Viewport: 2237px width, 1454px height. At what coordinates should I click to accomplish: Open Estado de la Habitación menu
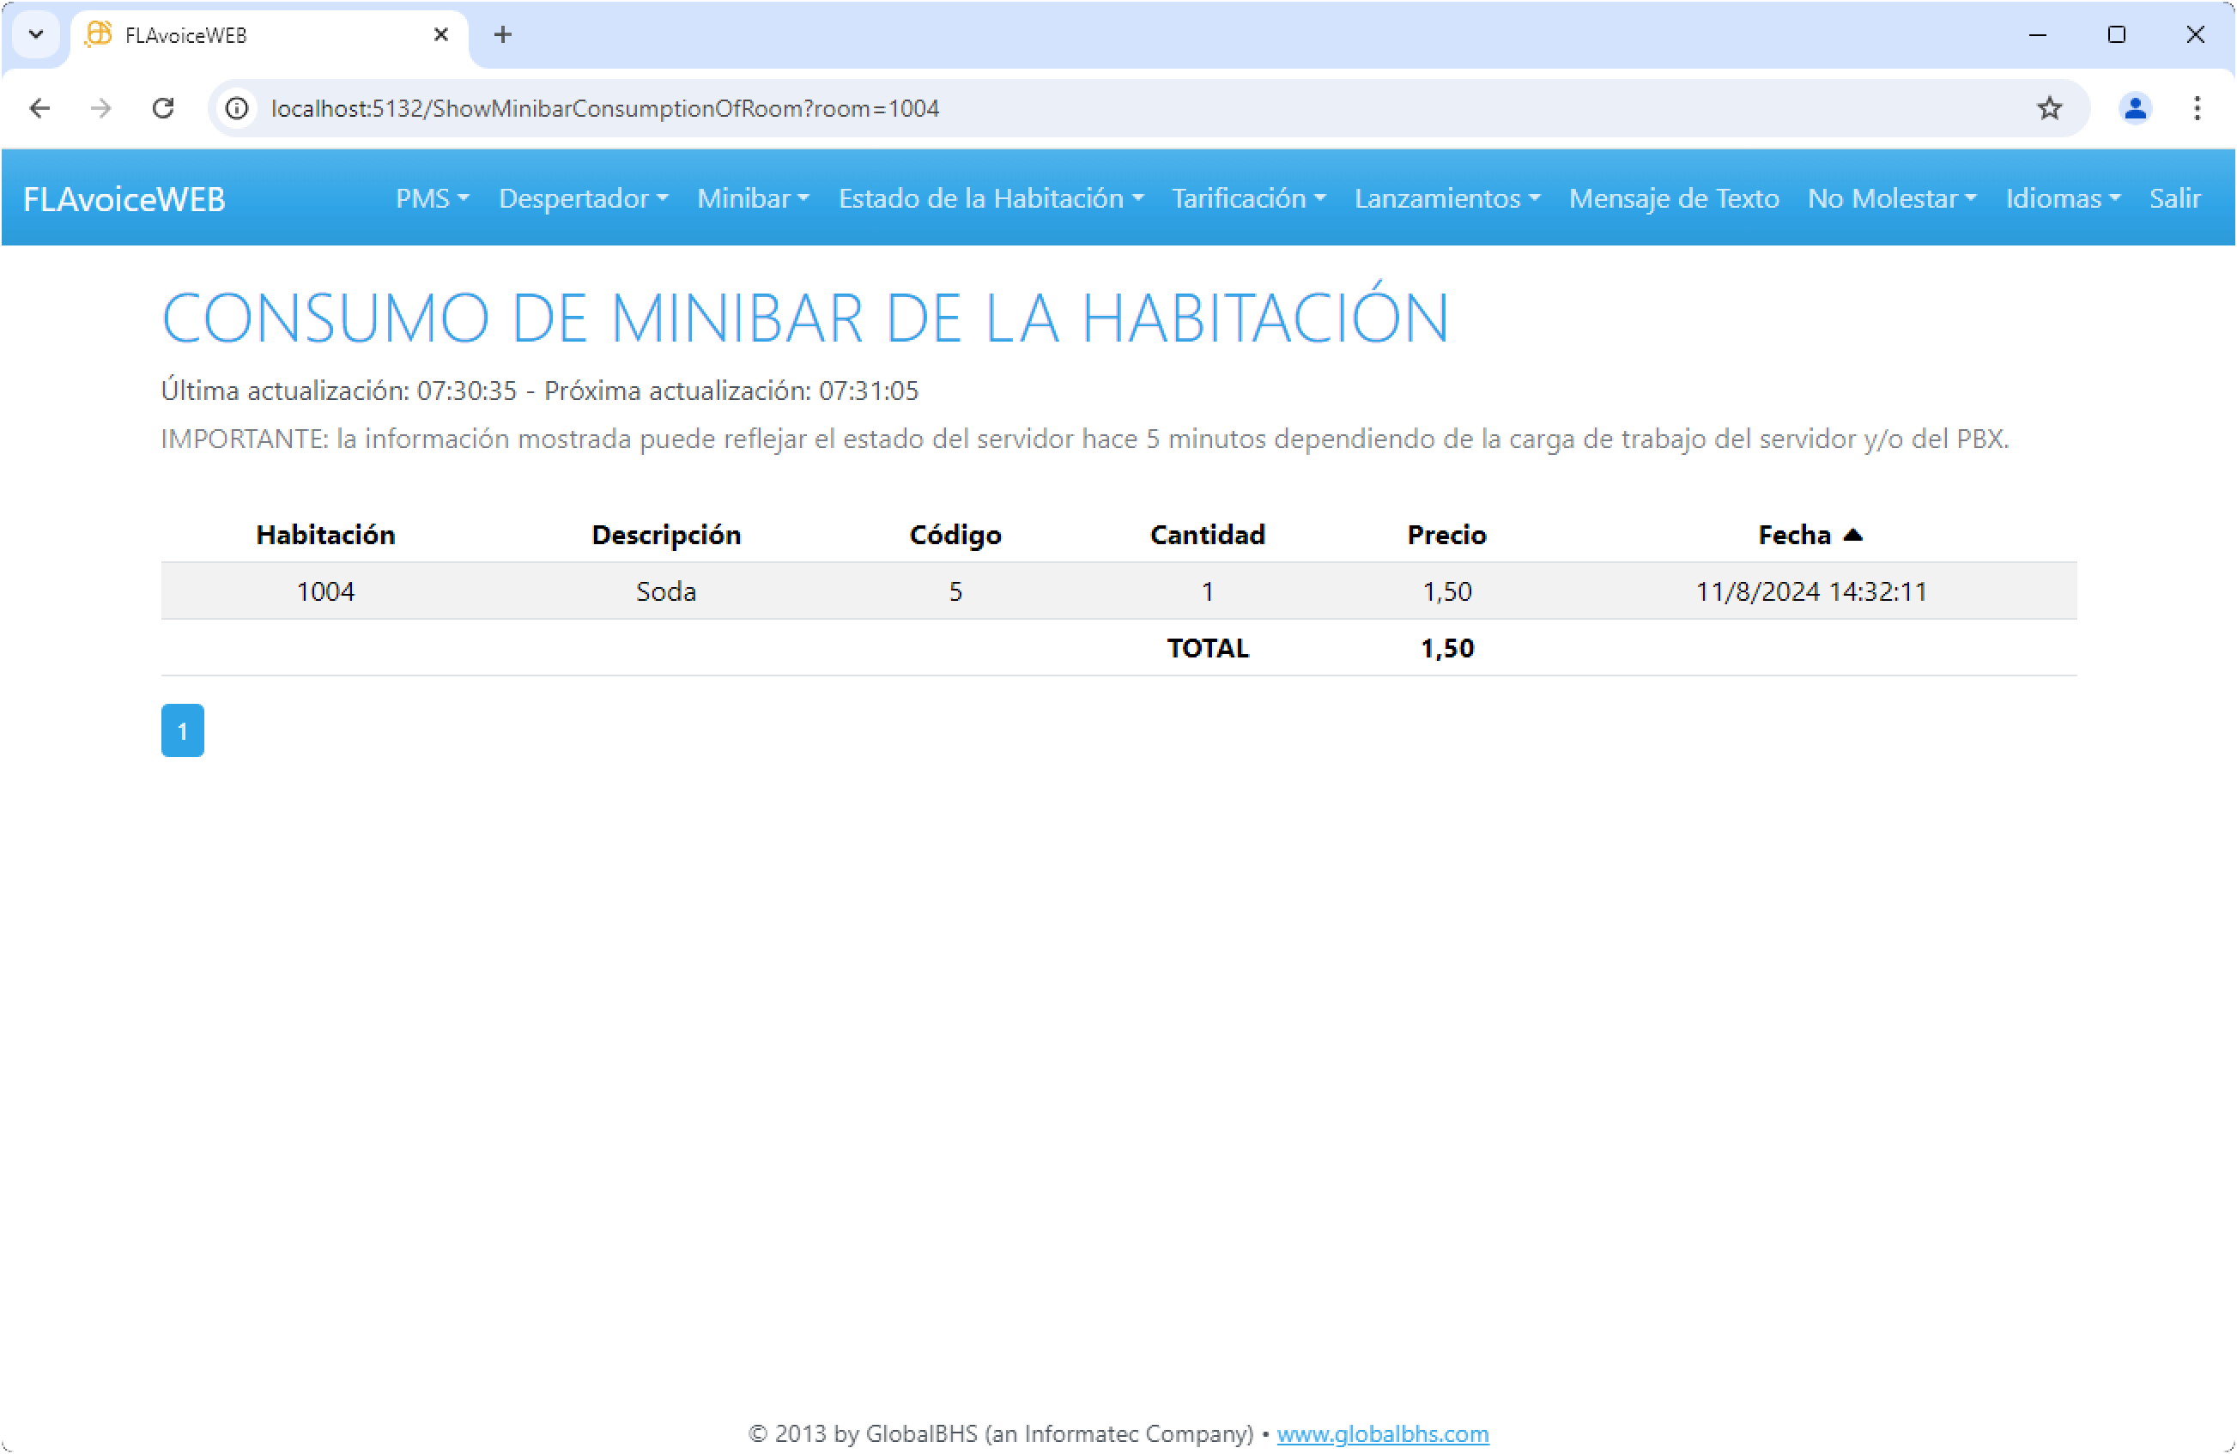(x=990, y=198)
